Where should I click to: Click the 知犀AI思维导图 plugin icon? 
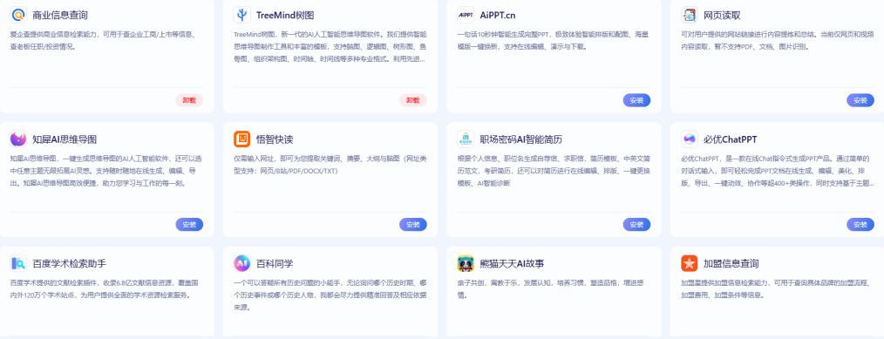pos(18,139)
